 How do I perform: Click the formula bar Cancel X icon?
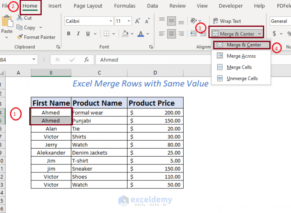tap(58, 60)
